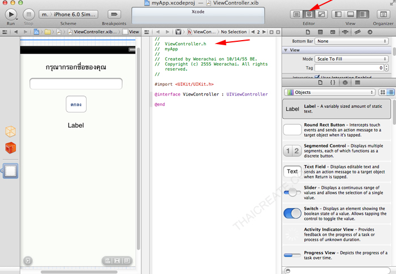The height and width of the screenshot is (274, 396).
Task: Select Switch object in library
Action: (337, 214)
